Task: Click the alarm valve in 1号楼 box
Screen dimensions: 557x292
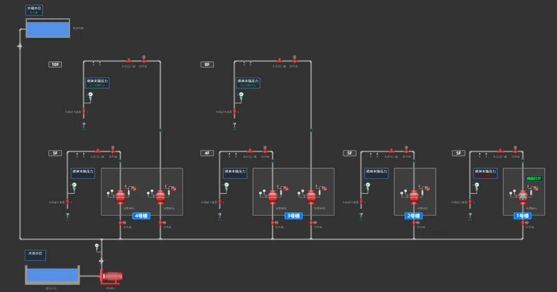Action: (x=522, y=196)
